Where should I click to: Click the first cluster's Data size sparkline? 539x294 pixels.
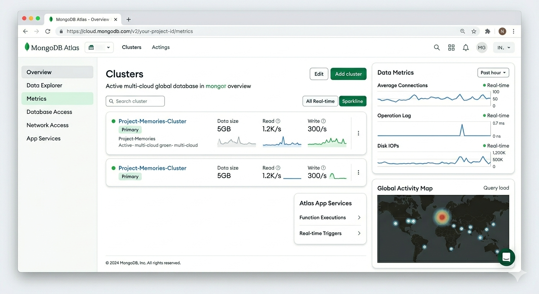click(x=237, y=142)
